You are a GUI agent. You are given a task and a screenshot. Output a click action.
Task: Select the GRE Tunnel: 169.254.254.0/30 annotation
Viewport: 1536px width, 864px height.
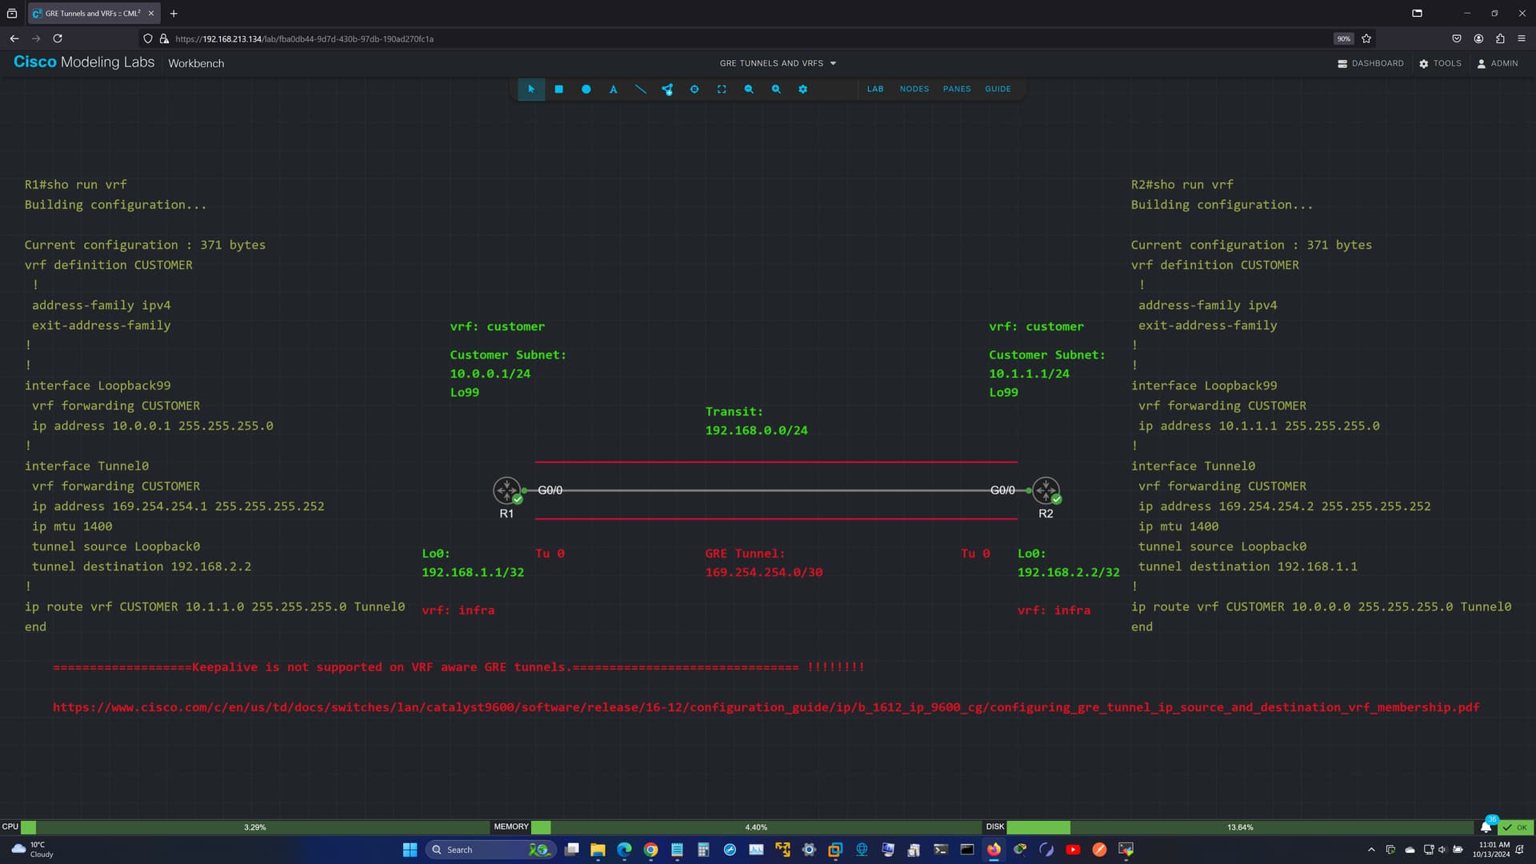[763, 562]
